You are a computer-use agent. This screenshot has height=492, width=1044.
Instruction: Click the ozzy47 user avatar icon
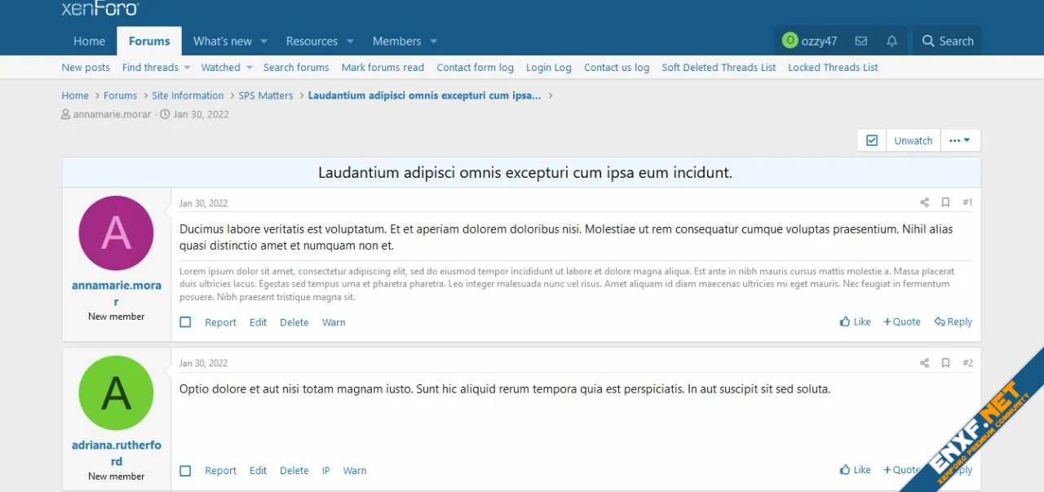tap(790, 41)
